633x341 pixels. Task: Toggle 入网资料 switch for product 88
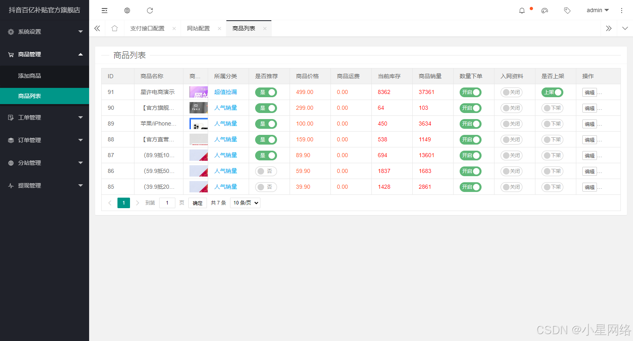click(512, 140)
